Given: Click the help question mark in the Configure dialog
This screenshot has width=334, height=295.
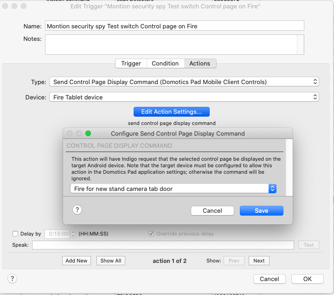Looking at the screenshot, I should pos(77,210).
